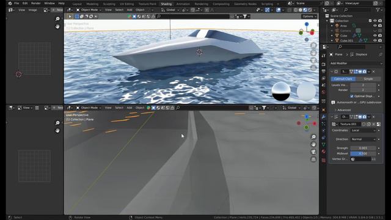
Task: Disable Area light in renders
Action: (380, 26)
